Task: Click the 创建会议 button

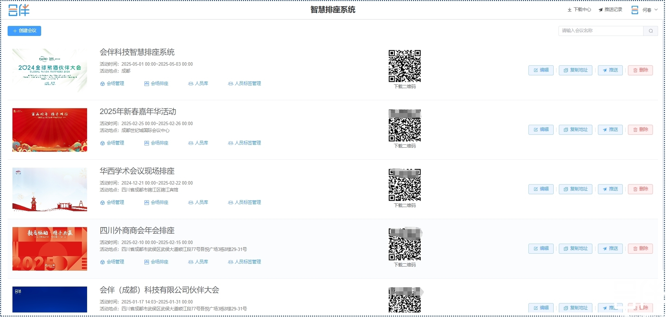Action: [x=24, y=31]
